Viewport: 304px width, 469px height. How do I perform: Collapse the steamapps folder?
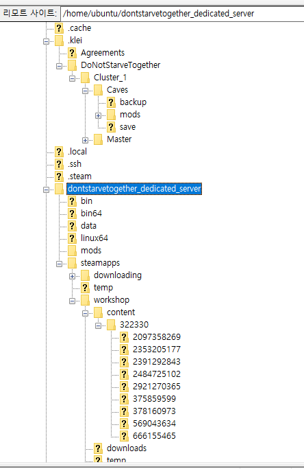click(59, 264)
